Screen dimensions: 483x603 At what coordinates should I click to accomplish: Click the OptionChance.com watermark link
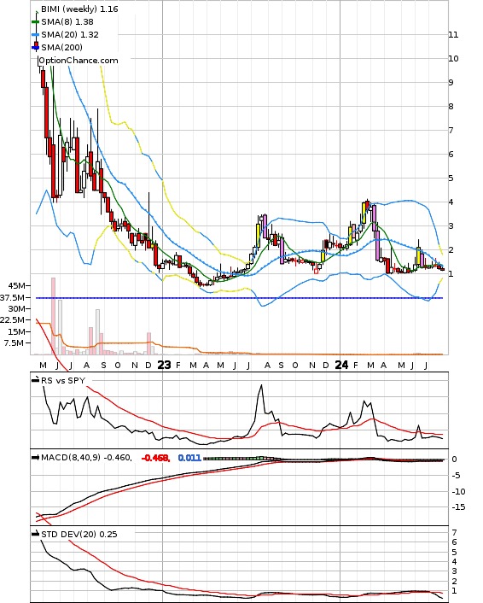pos(79,61)
